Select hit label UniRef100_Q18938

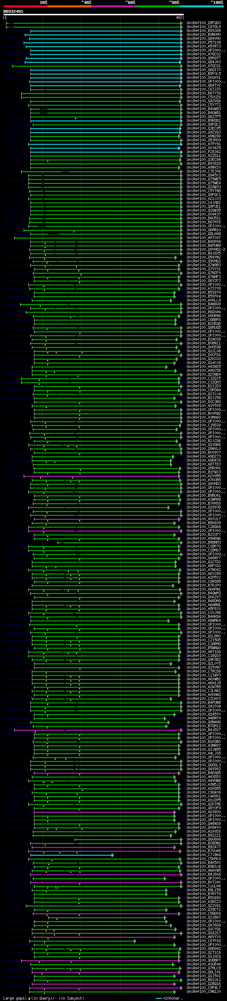pyautogui.click(x=204, y=507)
